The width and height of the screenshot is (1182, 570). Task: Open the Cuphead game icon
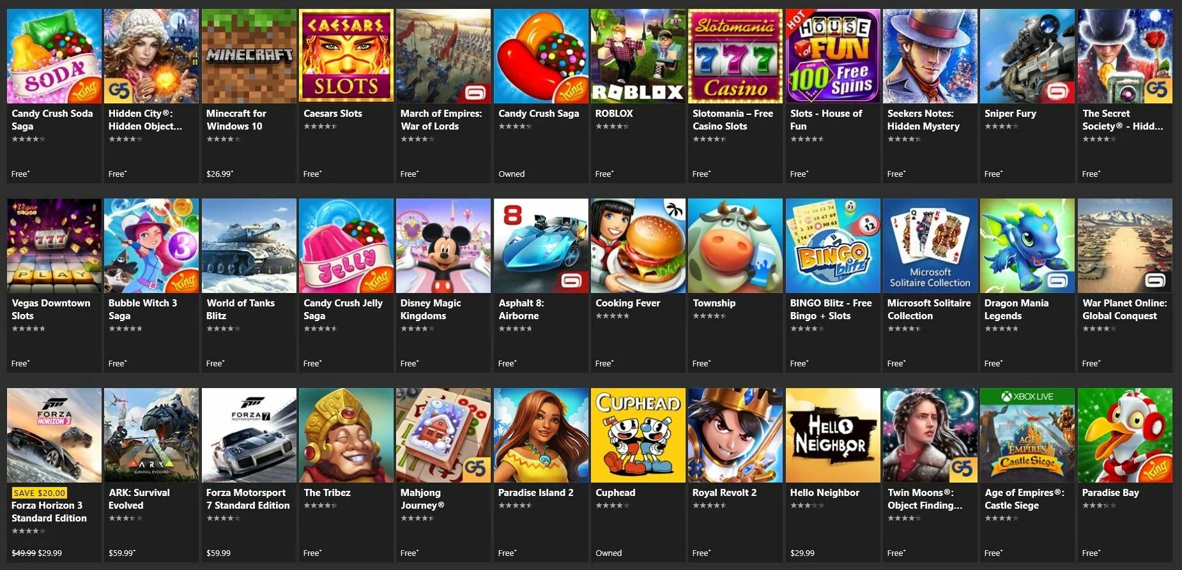pos(638,435)
